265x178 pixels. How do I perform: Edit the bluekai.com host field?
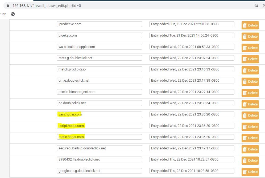pyautogui.click(x=100, y=35)
